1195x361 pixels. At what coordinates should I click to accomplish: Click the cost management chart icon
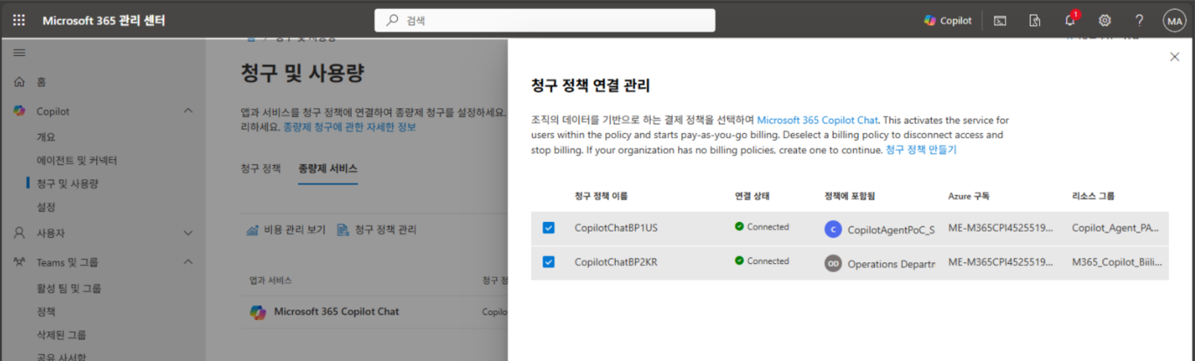coord(252,230)
